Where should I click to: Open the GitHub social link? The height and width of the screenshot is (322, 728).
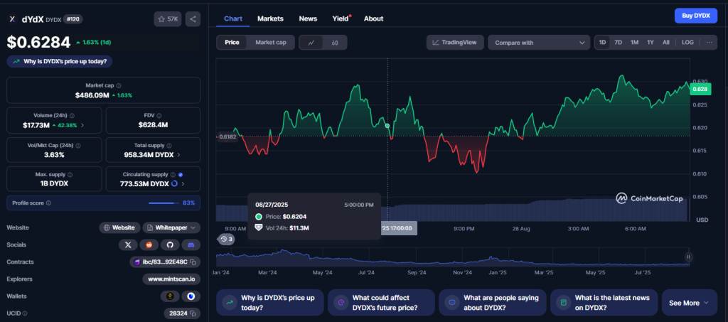tap(170, 245)
